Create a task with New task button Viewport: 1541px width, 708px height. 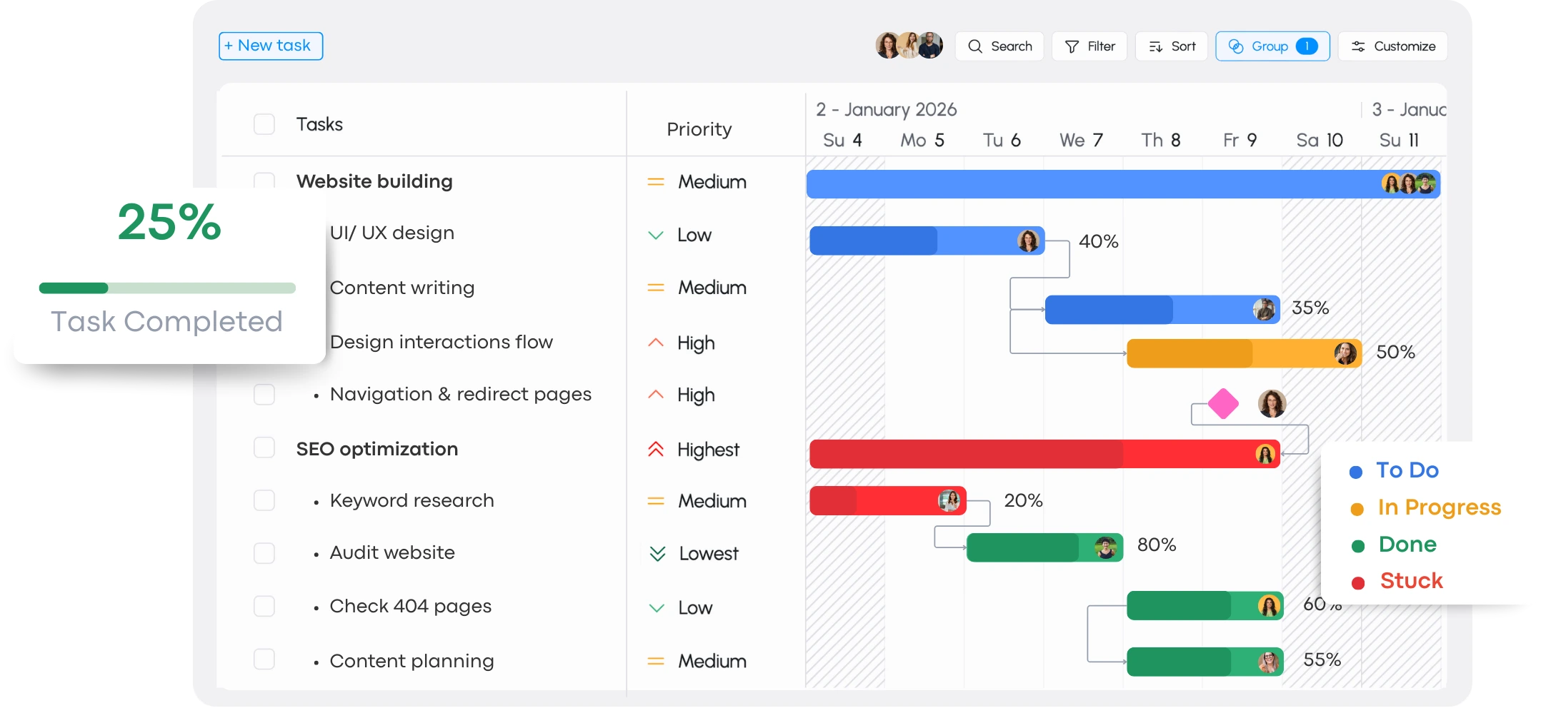(271, 46)
